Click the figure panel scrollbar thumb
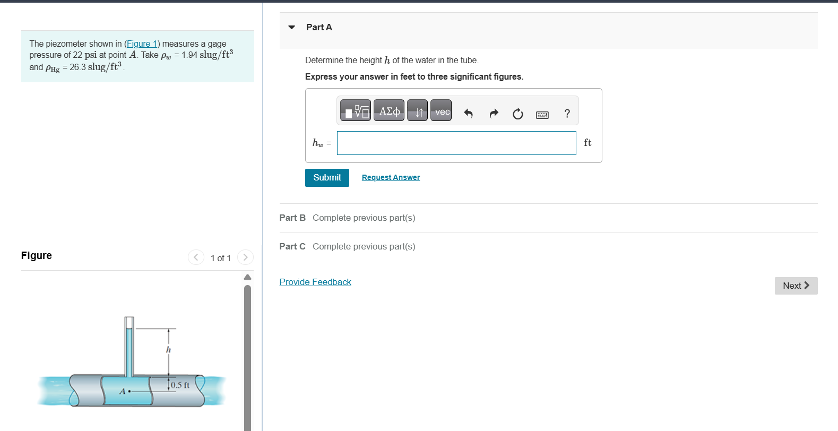Screen dimensions: 838x431 (247, 358)
